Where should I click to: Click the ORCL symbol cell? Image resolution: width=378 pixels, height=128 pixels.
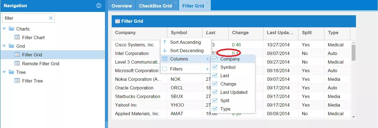click(x=185, y=88)
